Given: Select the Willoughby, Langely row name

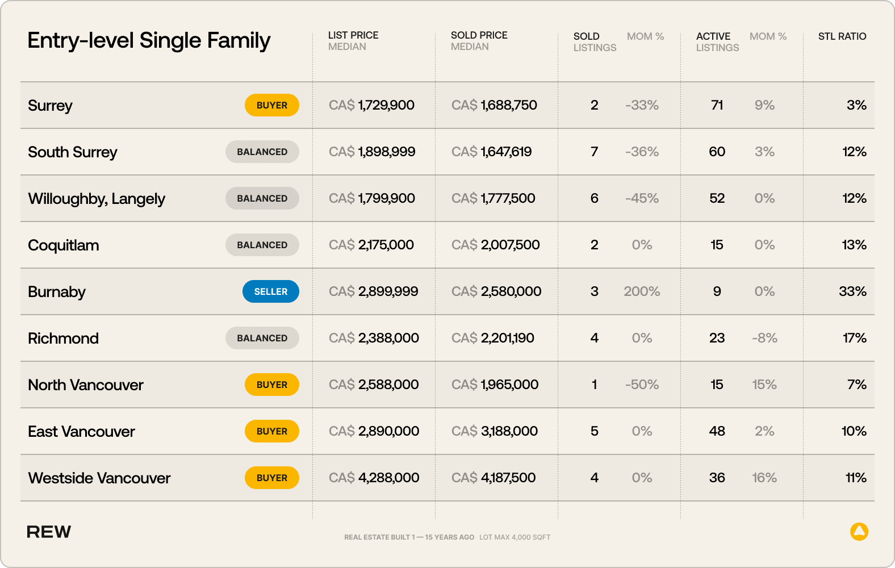Looking at the screenshot, I should click(97, 199).
